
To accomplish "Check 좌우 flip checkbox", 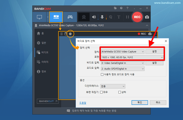I will 101,92.
